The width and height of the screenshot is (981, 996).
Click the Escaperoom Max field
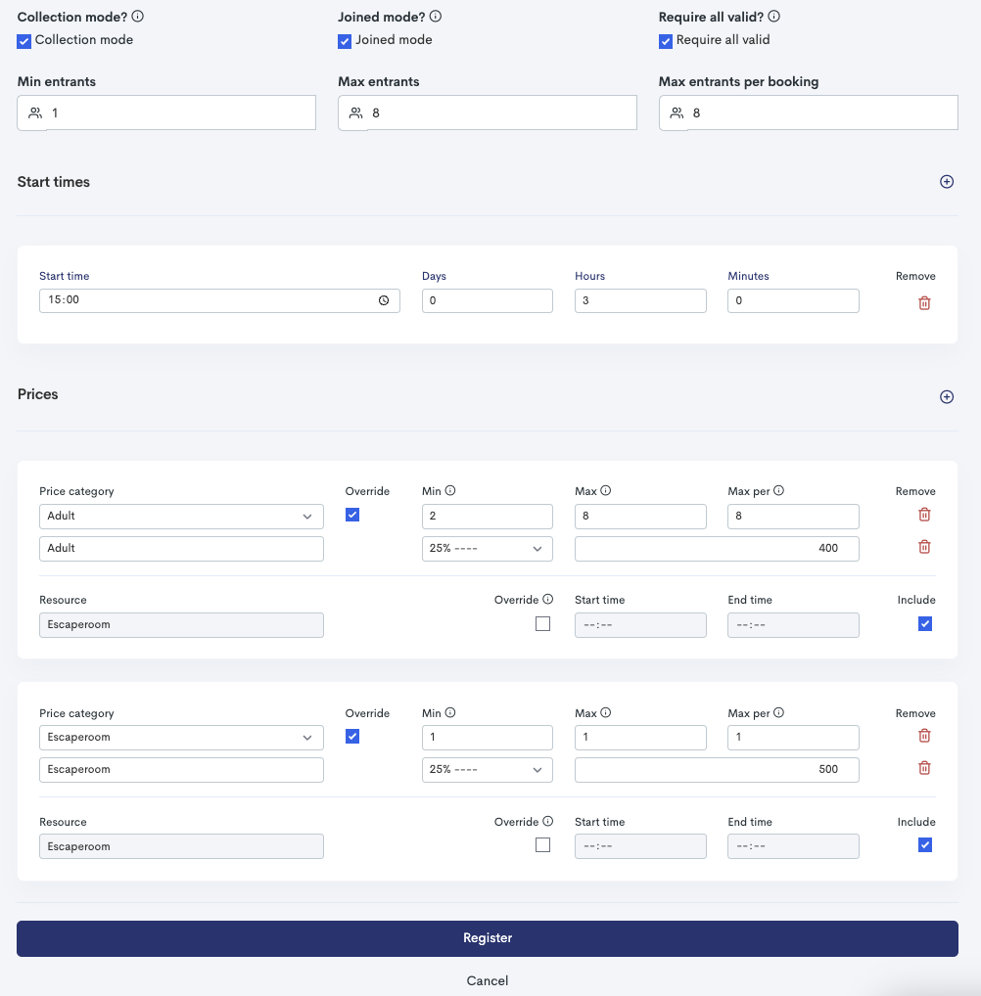tap(640, 738)
